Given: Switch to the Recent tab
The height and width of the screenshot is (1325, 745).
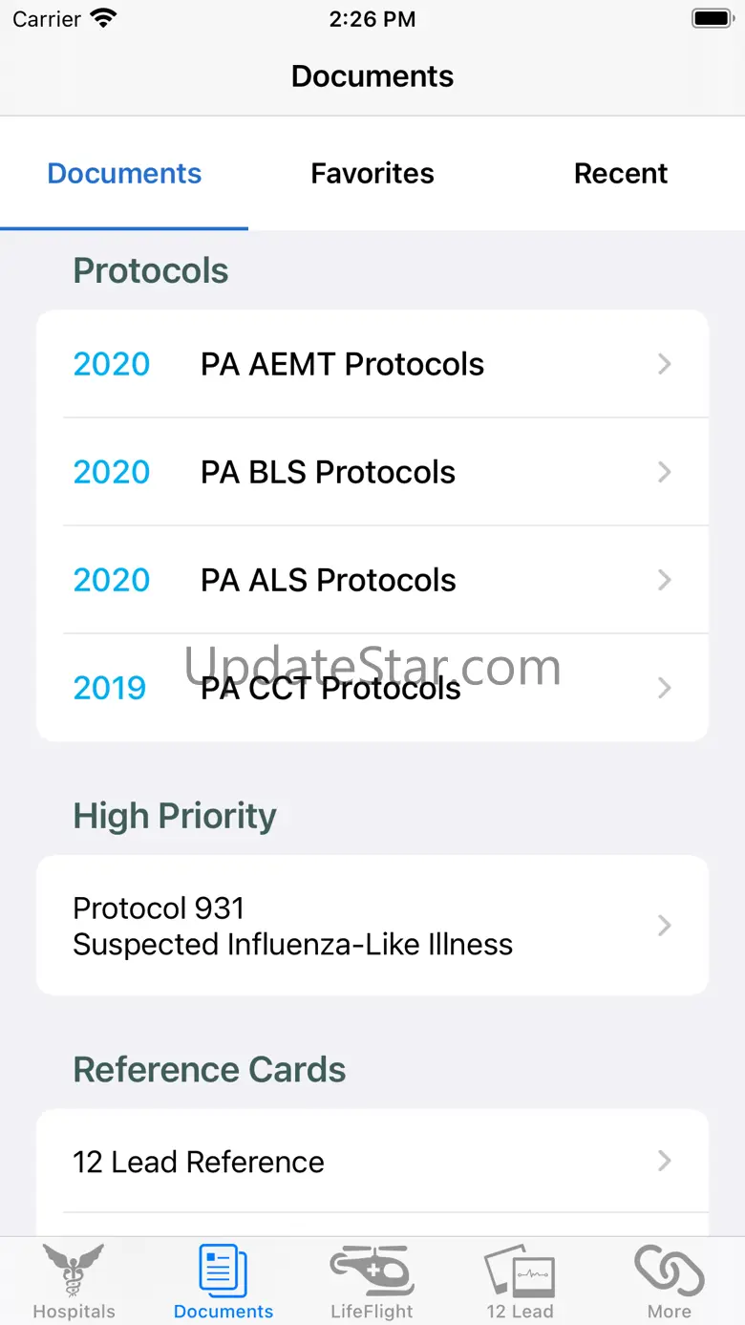Looking at the screenshot, I should pos(621,173).
